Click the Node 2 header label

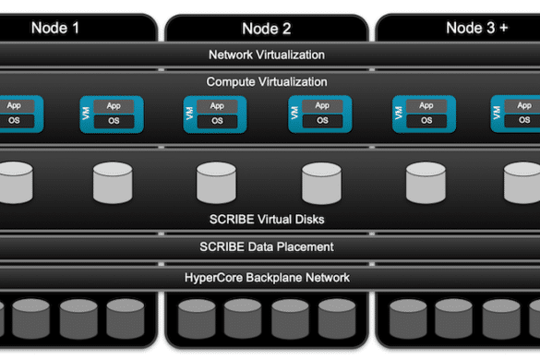pos(267,29)
